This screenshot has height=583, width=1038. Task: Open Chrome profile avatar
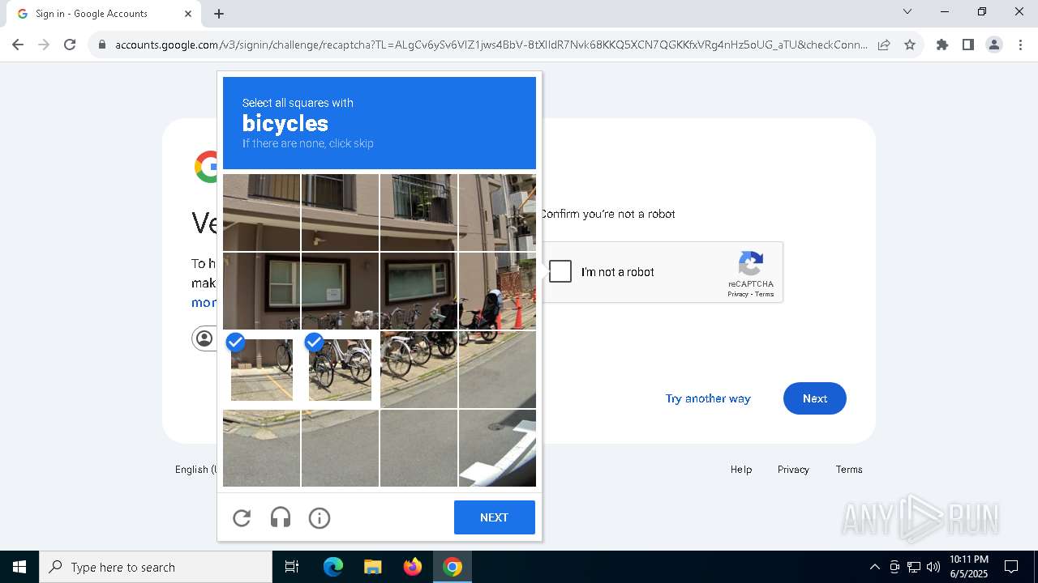tap(994, 45)
